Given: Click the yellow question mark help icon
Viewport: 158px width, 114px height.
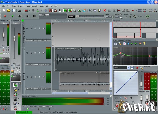Looking at the screenshot, I should point(144,43).
